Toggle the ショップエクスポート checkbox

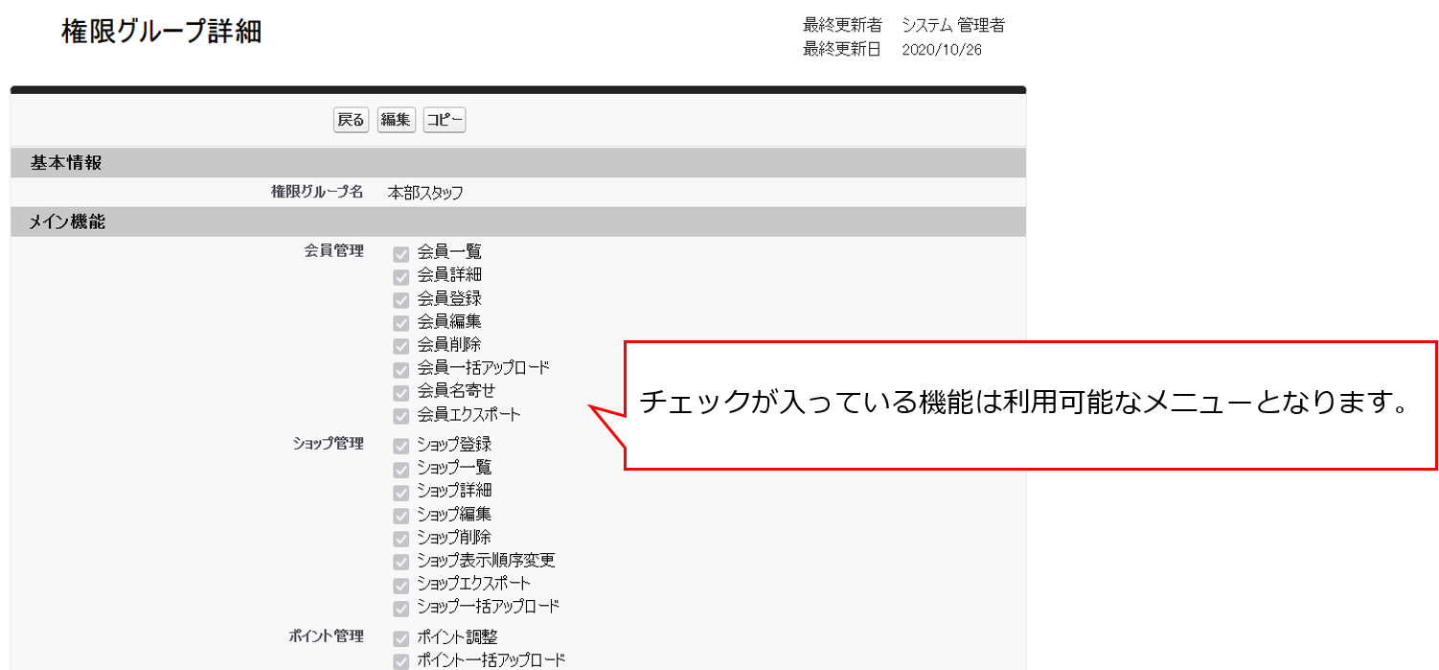pos(401,584)
